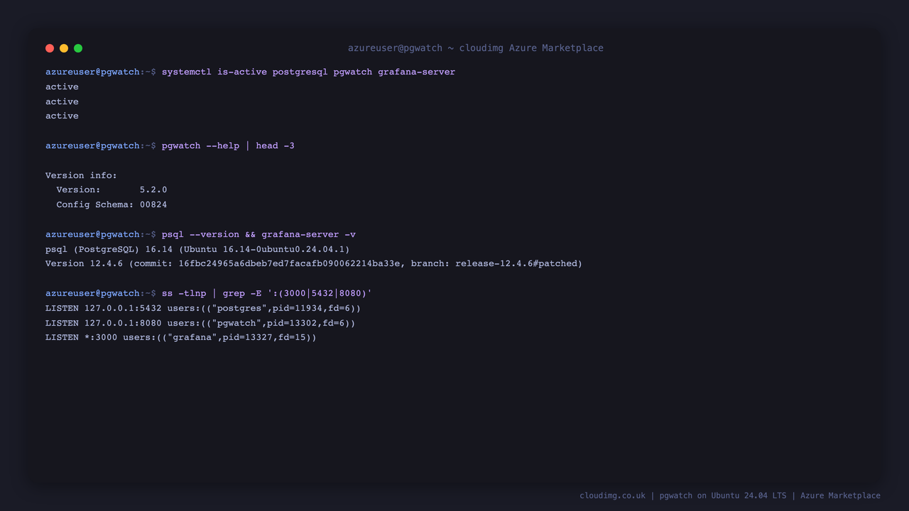Click the yellow minimize window dot

pyautogui.click(x=64, y=48)
